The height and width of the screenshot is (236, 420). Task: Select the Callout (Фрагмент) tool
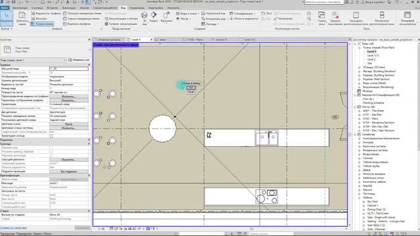(166, 17)
